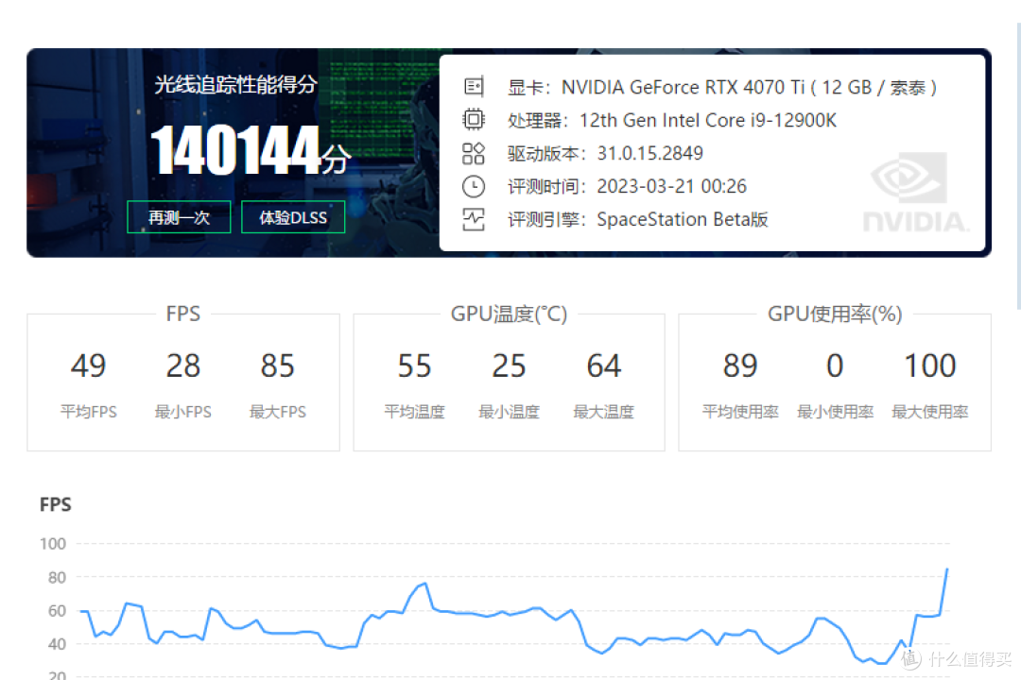
Task: Click maximum temperature value 64
Action: (x=603, y=365)
